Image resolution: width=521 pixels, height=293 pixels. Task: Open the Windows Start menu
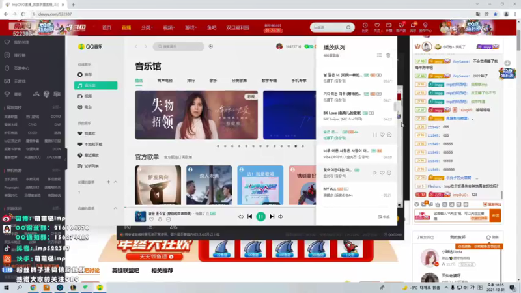[x=7, y=288]
